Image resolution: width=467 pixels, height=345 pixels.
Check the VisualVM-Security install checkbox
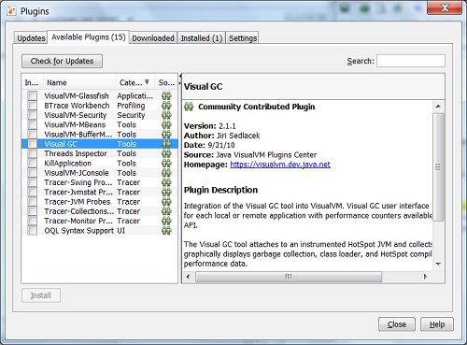[32, 115]
